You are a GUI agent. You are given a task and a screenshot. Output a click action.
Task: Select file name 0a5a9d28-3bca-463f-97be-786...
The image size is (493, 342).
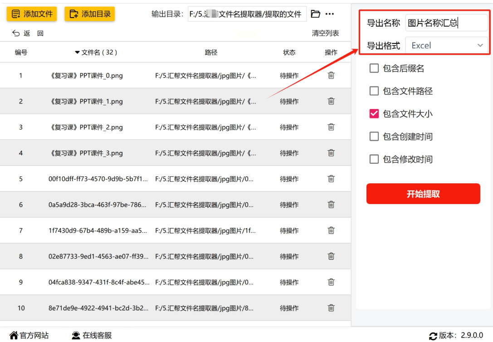tap(97, 204)
